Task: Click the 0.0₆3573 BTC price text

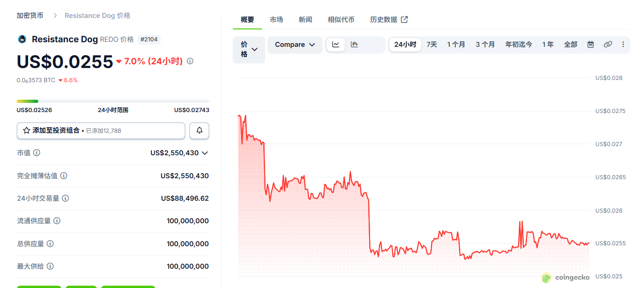Action: click(36, 80)
